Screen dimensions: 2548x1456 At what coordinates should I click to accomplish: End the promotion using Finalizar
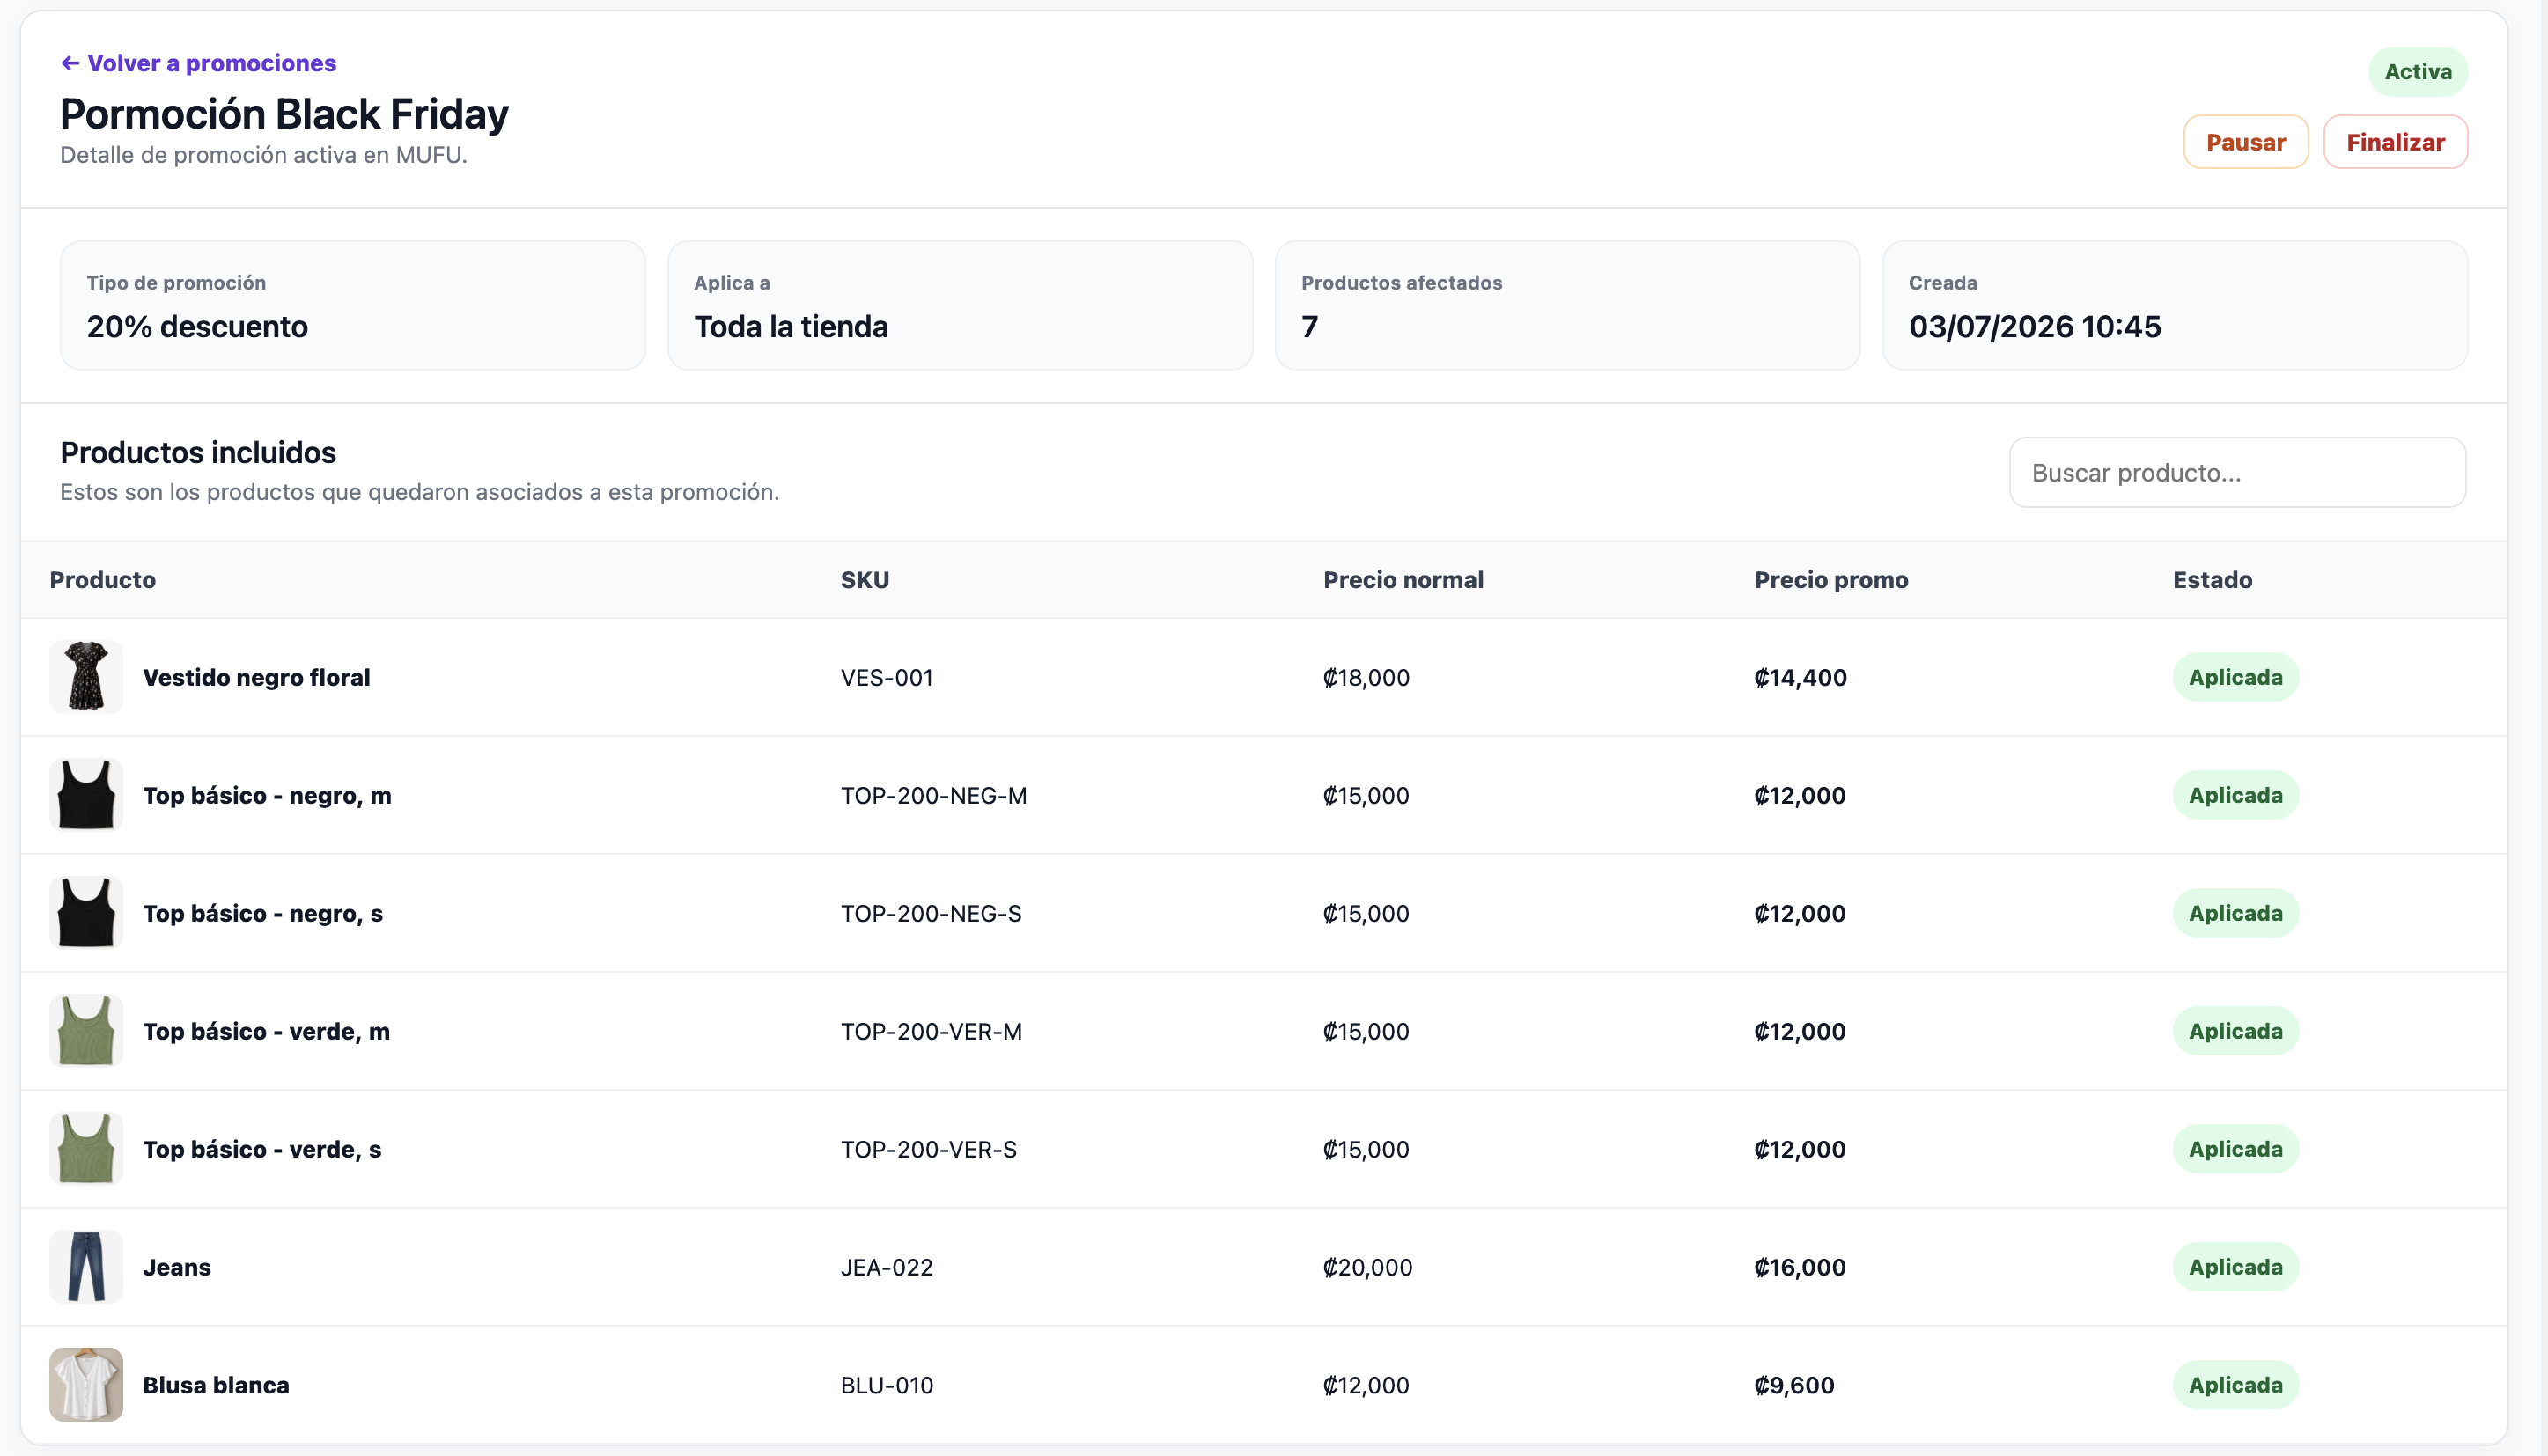click(x=2395, y=142)
